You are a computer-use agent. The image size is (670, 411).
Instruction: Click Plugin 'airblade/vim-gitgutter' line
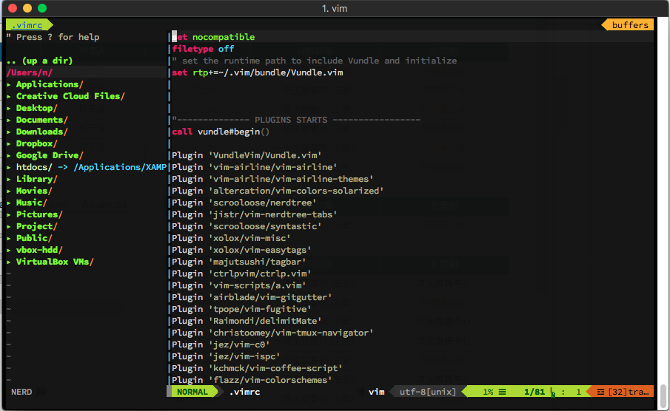tap(252, 297)
